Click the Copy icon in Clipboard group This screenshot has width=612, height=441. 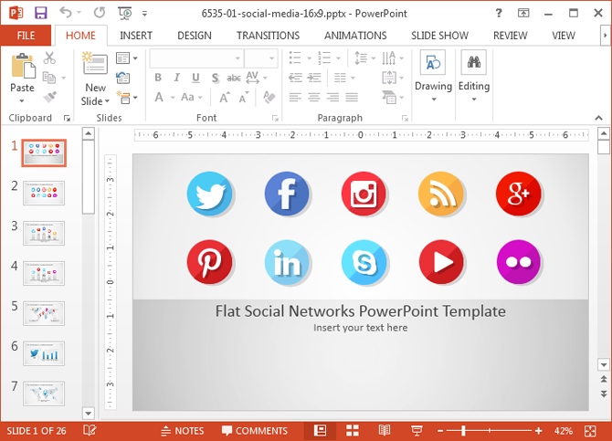pyautogui.click(x=49, y=78)
